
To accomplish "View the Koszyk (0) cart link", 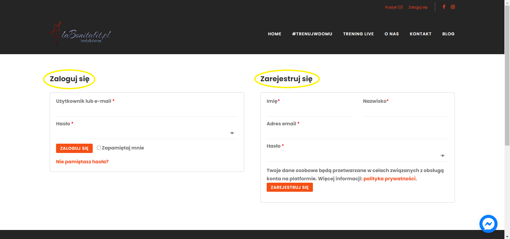I will [394, 7].
